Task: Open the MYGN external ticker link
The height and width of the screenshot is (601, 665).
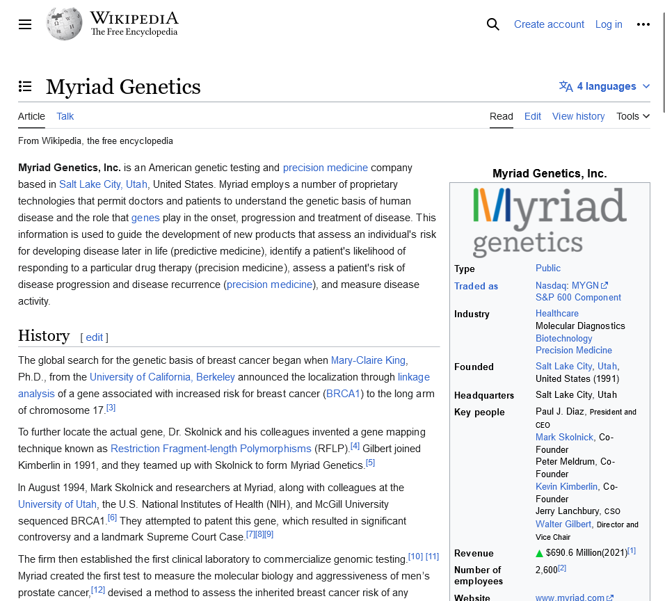Action: (588, 285)
